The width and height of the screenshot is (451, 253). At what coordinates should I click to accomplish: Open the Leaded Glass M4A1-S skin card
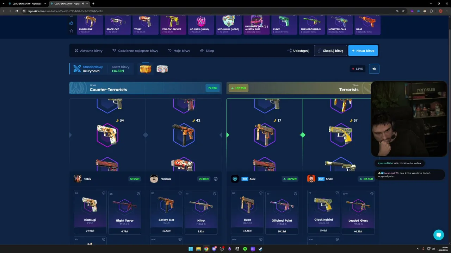358,213
